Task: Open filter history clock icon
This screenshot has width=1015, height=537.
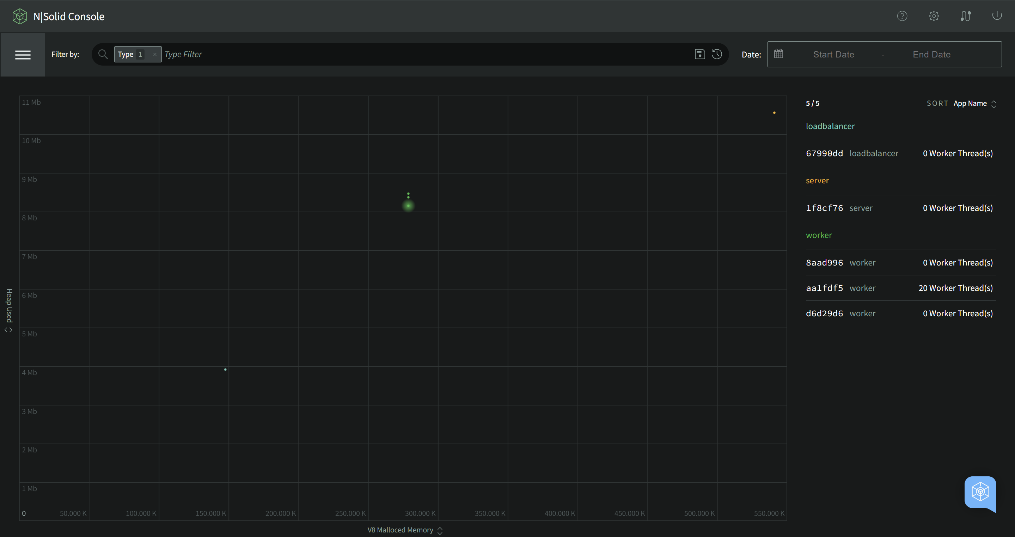Action: coord(717,54)
